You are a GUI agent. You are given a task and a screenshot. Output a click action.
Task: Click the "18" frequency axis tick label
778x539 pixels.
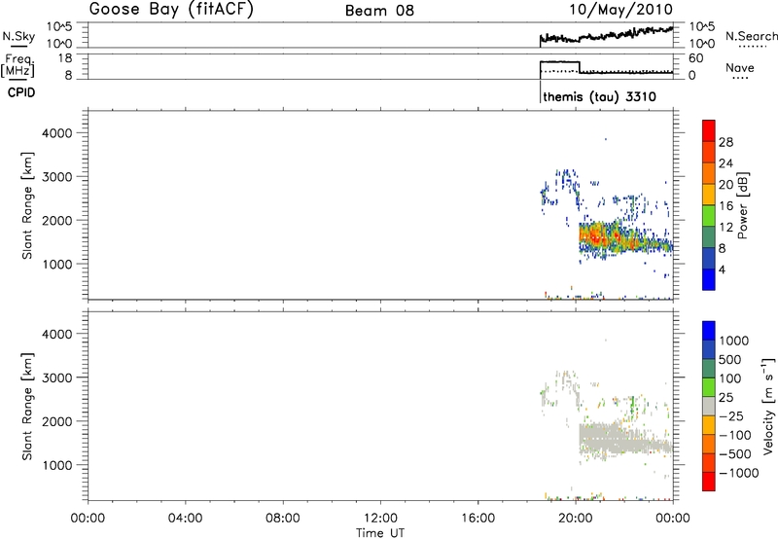65,58
